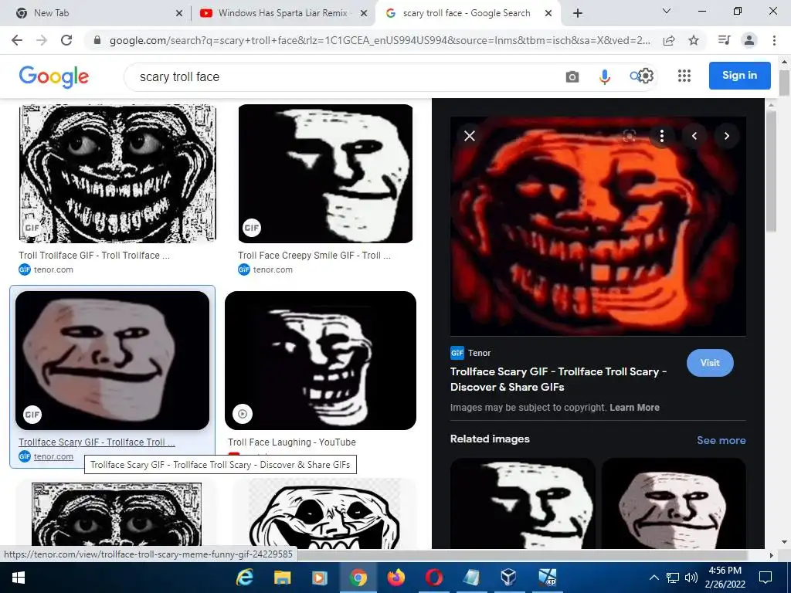Open the Troll Face Laughing video thumbnail
The width and height of the screenshot is (791, 593).
click(321, 361)
